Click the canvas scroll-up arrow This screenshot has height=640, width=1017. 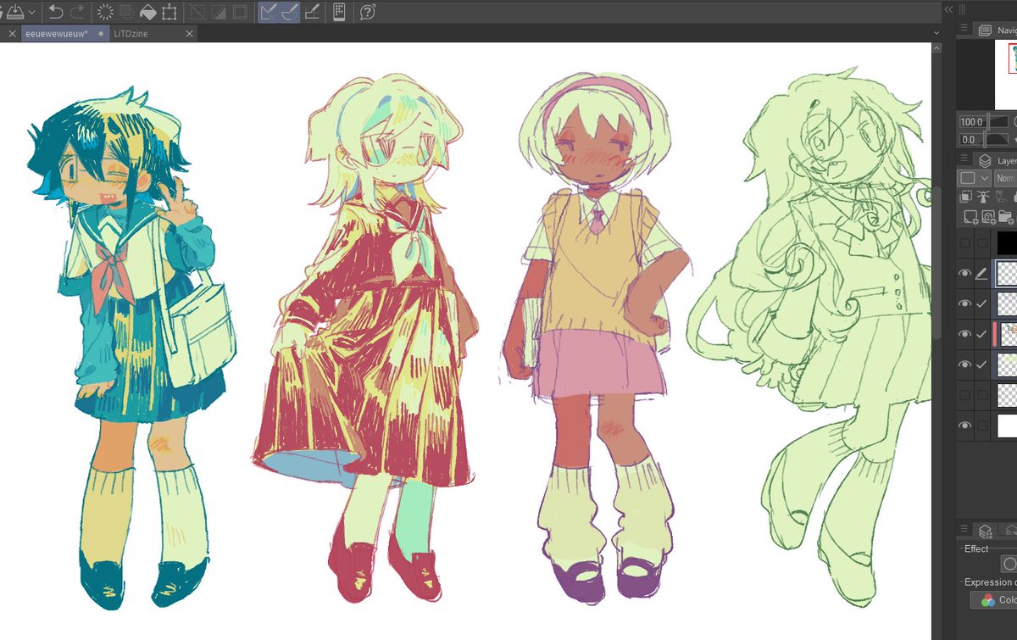click(x=936, y=49)
